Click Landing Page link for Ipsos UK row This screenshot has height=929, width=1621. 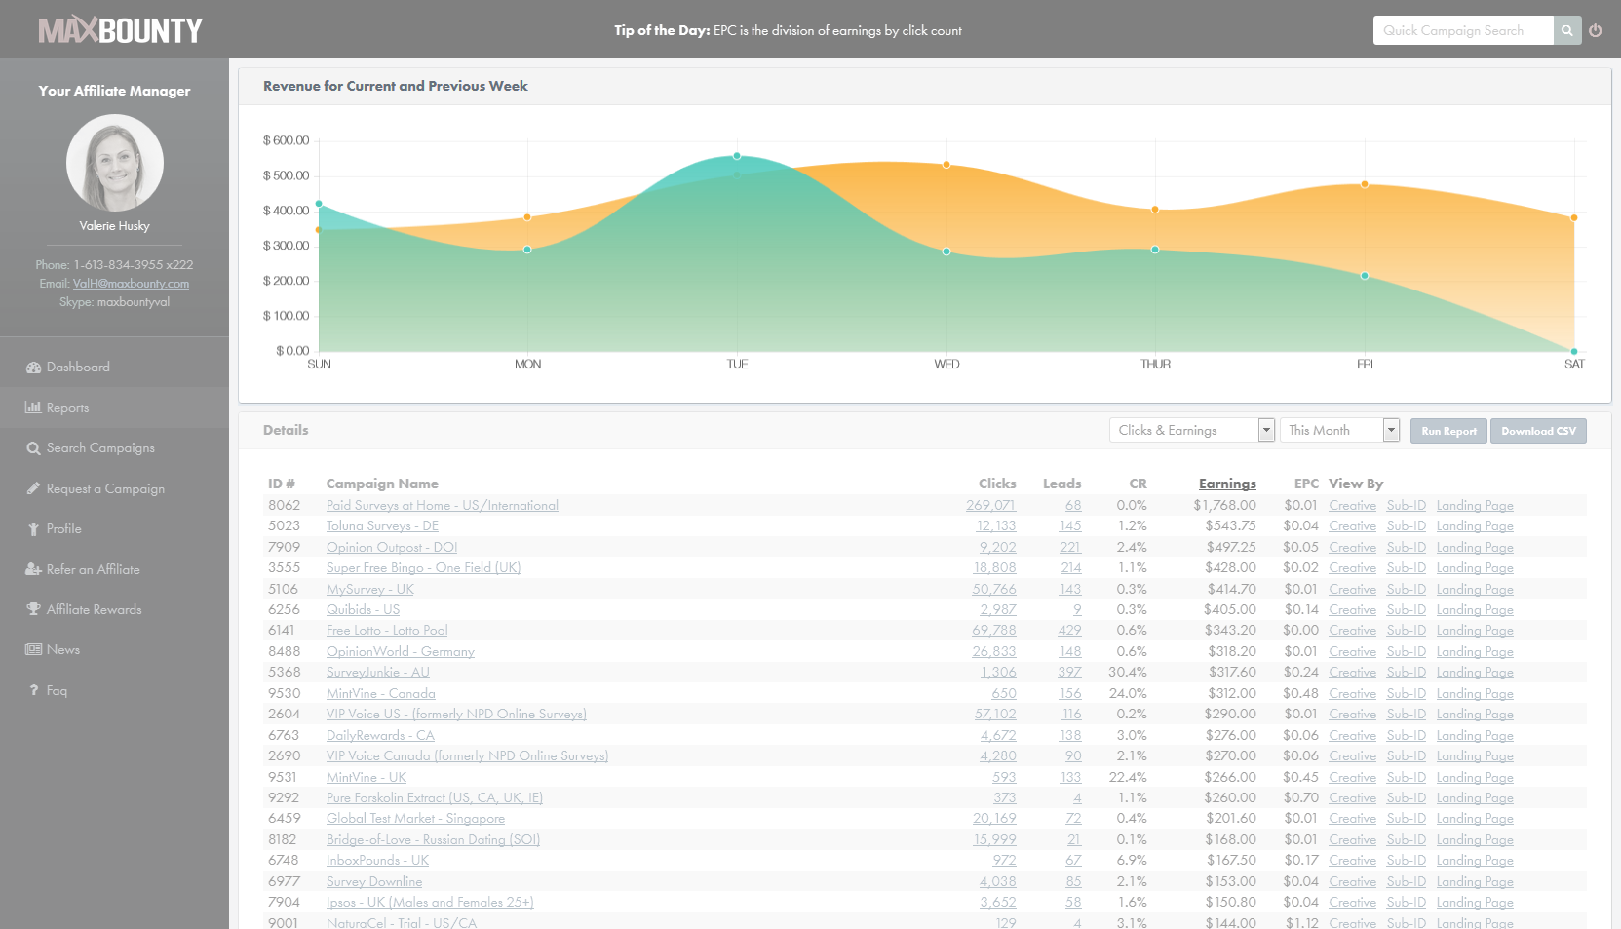[1475, 902]
